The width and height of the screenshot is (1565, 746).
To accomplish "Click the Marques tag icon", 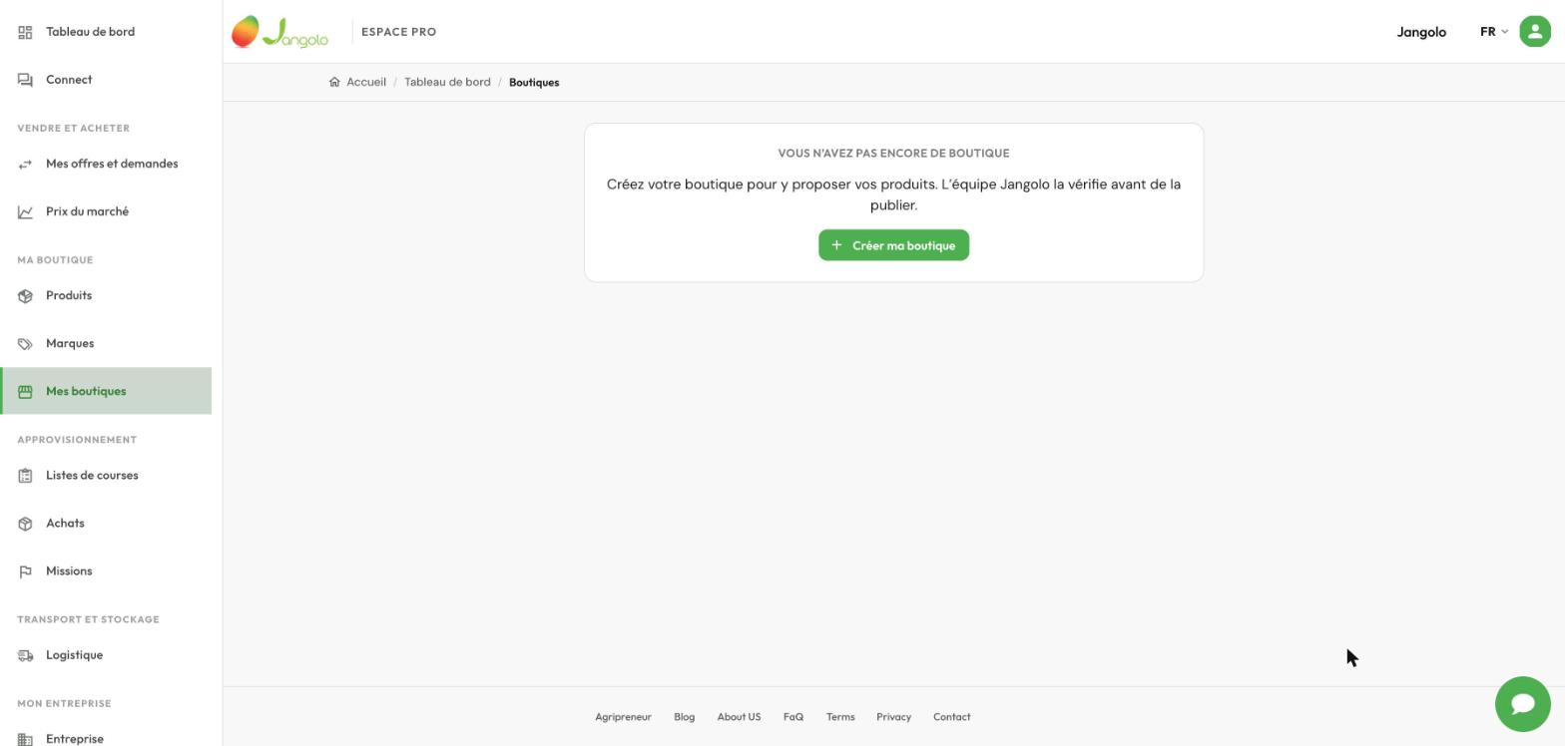I will [26, 343].
